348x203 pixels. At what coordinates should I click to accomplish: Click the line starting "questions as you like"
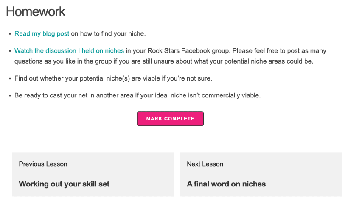(x=164, y=61)
